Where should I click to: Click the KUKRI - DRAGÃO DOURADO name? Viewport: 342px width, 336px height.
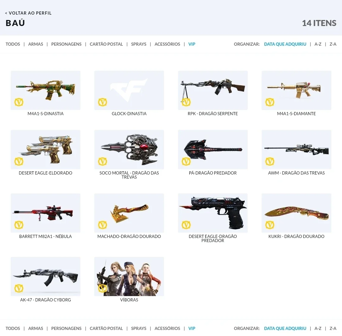click(x=296, y=236)
